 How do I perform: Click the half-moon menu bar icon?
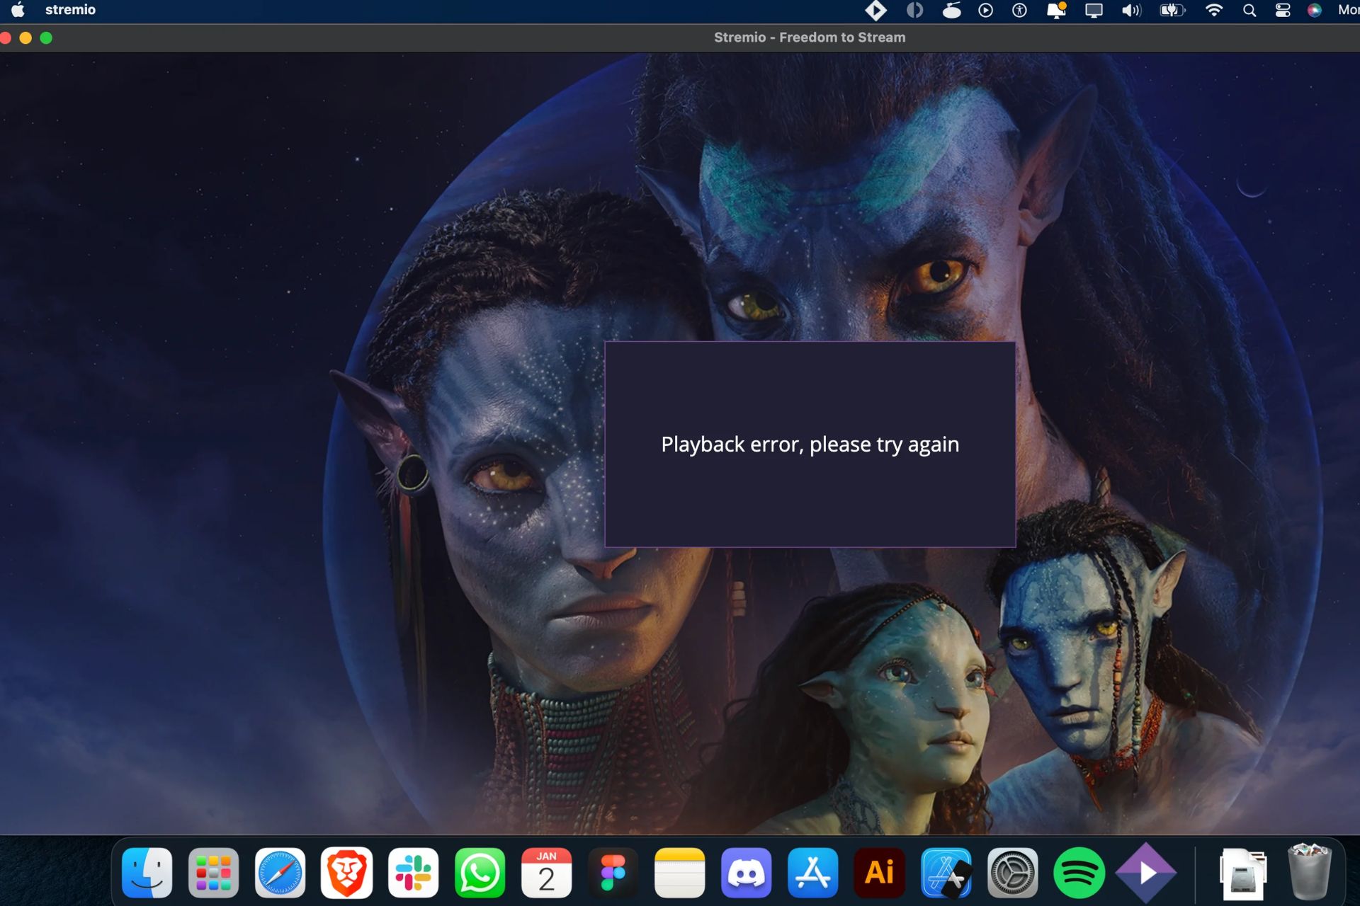click(x=914, y=10)
